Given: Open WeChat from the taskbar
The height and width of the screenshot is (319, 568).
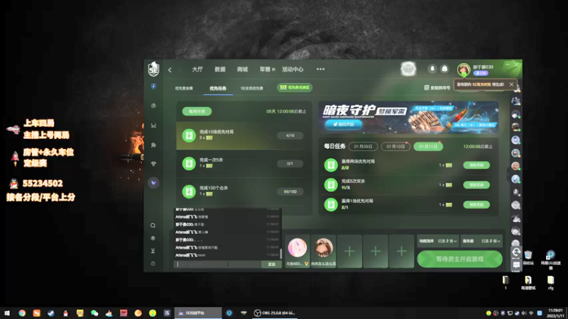Looking at the screenshot, I should point(94,313).
